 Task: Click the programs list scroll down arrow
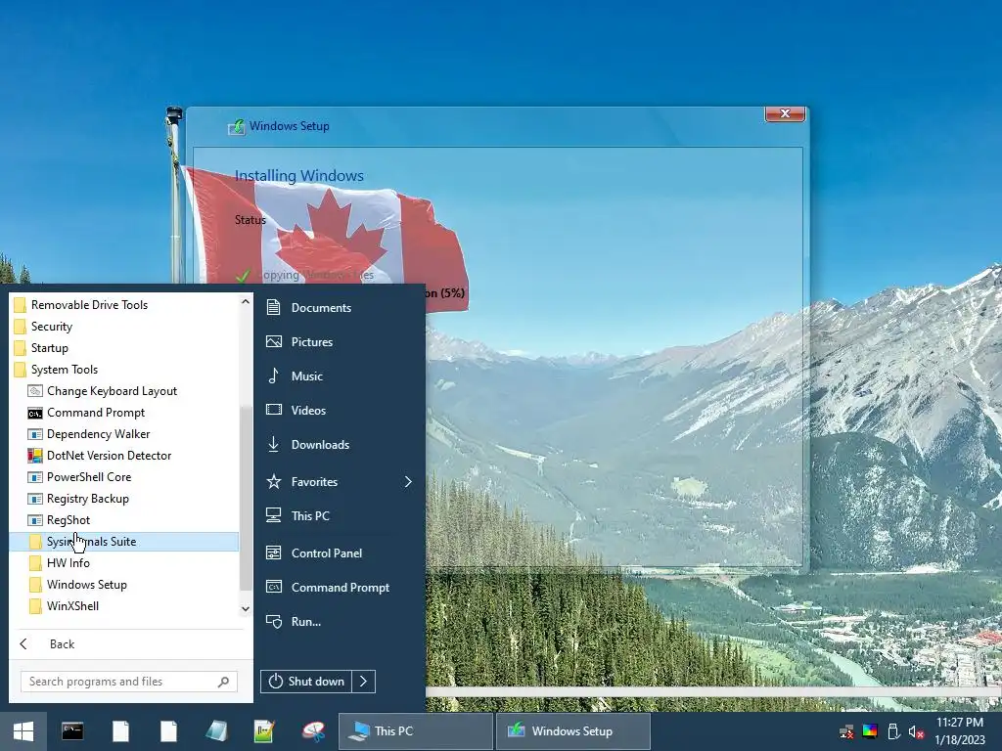[246, 609]
